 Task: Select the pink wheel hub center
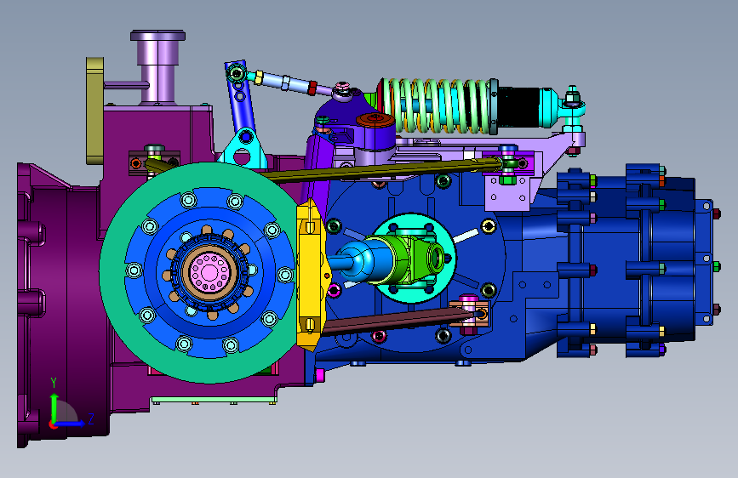click(x=210, y=272)
